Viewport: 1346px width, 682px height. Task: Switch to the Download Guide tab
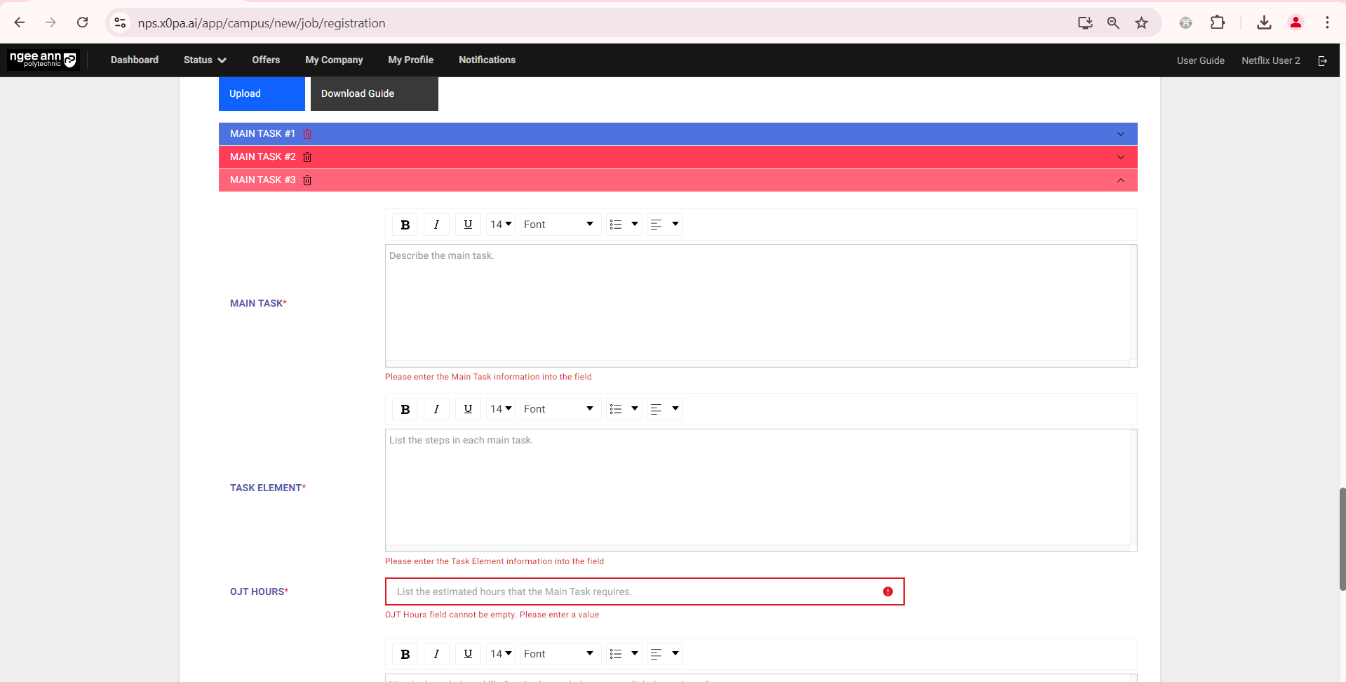(x=358, y=93)
